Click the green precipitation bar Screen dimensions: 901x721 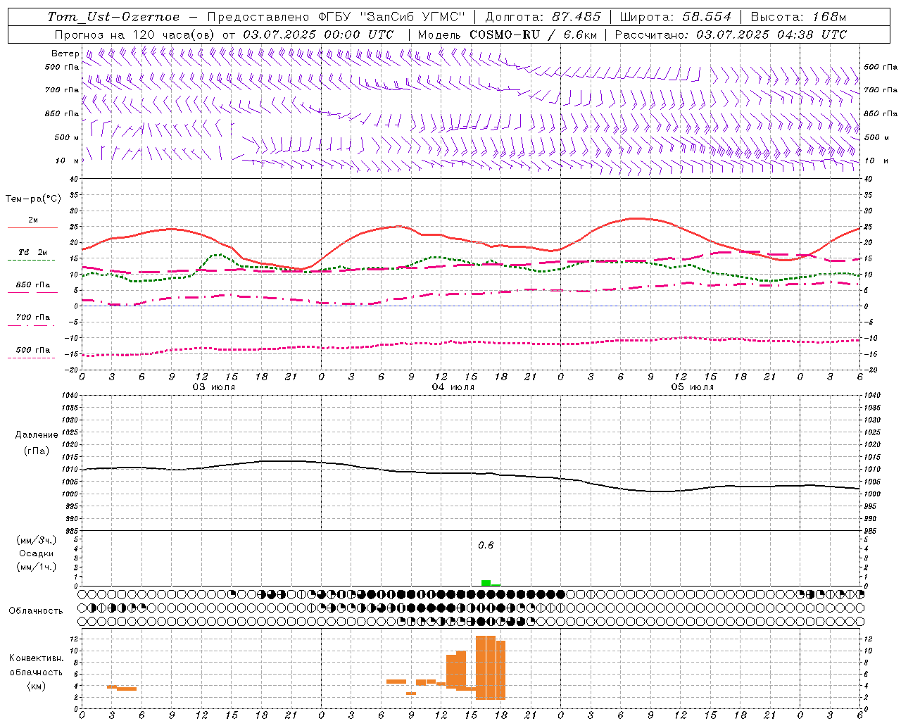pyautogui.click(x=486, y=582)
